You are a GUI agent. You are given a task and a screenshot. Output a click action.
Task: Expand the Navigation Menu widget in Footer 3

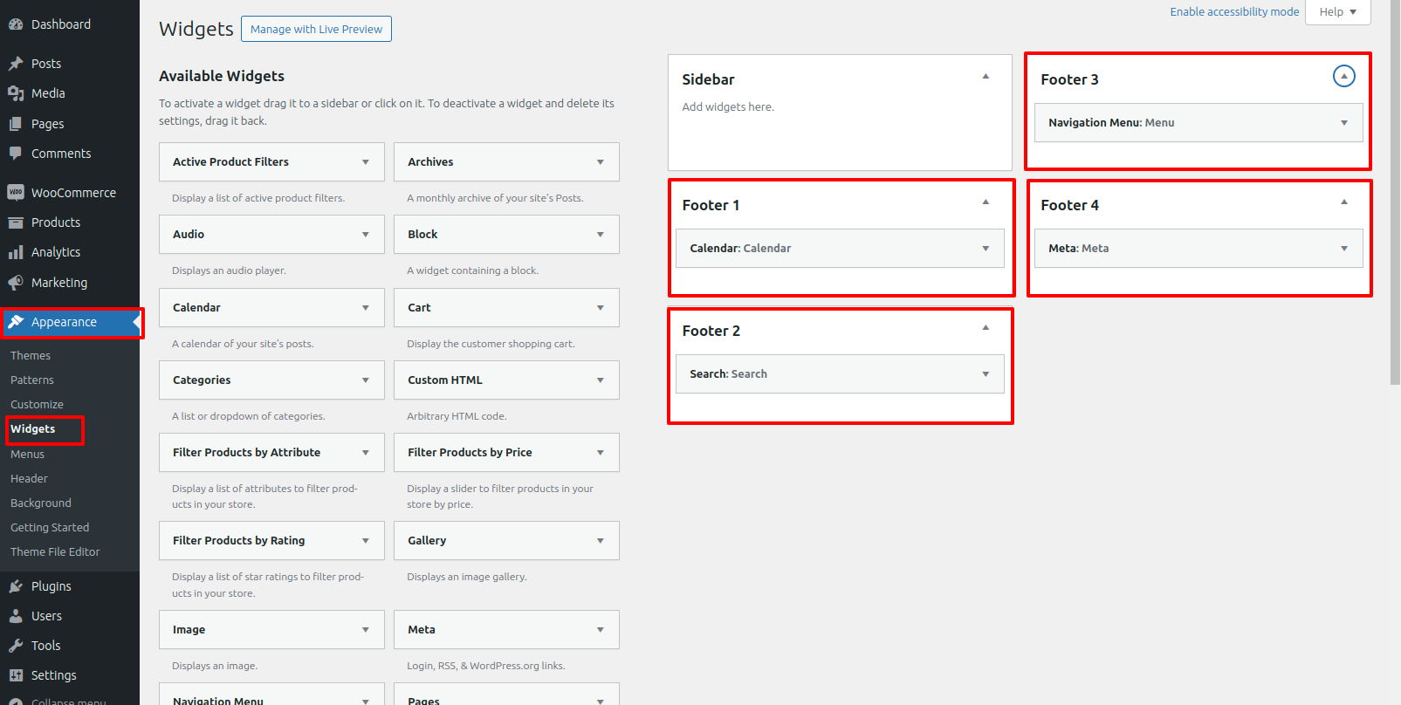point(1343,123)
